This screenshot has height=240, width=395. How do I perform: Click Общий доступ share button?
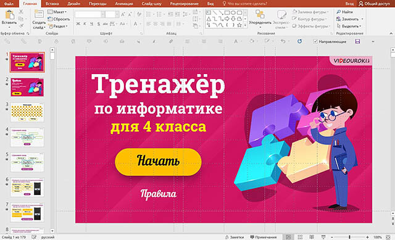(374, 4)
